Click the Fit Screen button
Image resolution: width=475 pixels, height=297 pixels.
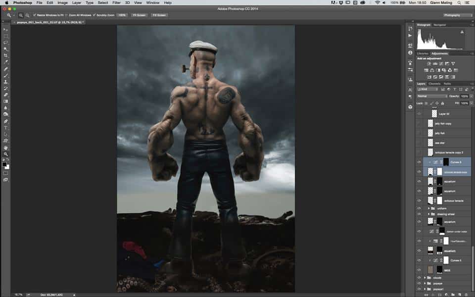tap(138, 15)
